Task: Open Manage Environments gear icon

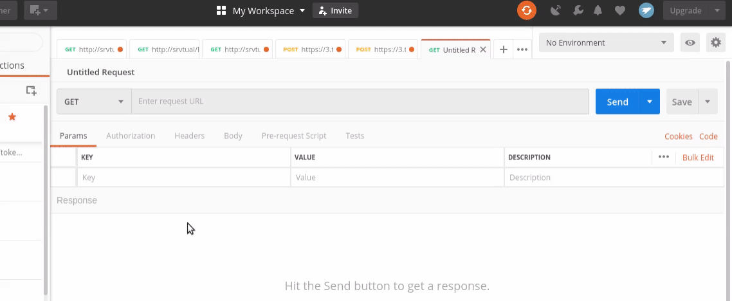Action: point(715,43)
